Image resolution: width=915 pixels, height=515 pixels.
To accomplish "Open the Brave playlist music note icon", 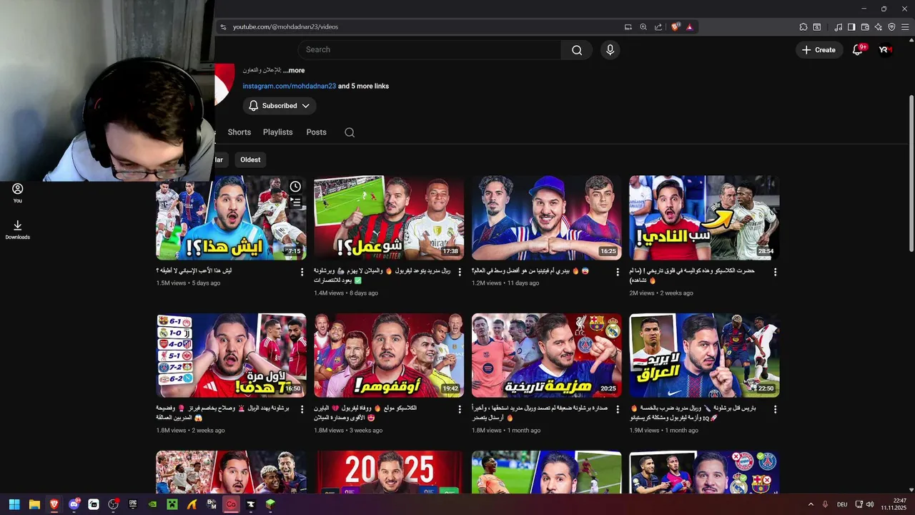I will point(838,27).
